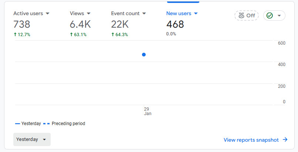This screenshot has width=298, height=152.
Task: Open the Yesterday date range dropdown
Action: (32, 139)
